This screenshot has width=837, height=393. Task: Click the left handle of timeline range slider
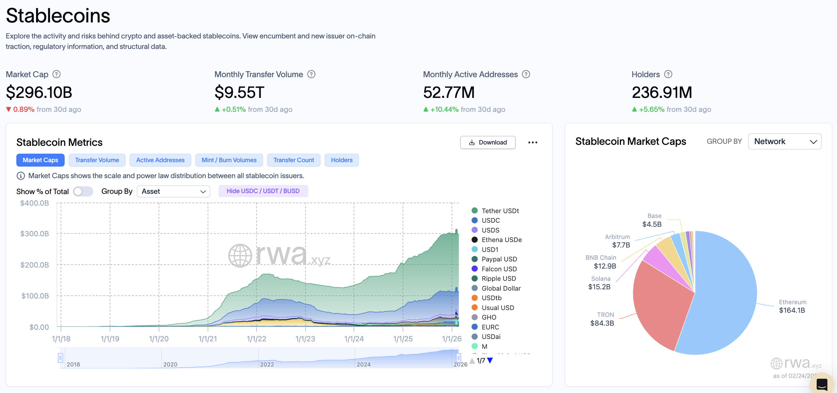61,358
